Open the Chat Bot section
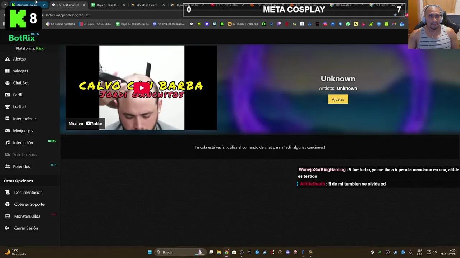This screenshot has width=460, height=258. coord(20,83)
